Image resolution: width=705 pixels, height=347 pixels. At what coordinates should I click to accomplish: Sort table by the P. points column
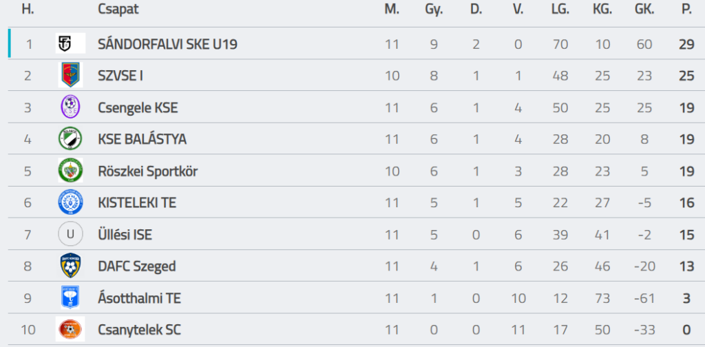tap(686, 10)
